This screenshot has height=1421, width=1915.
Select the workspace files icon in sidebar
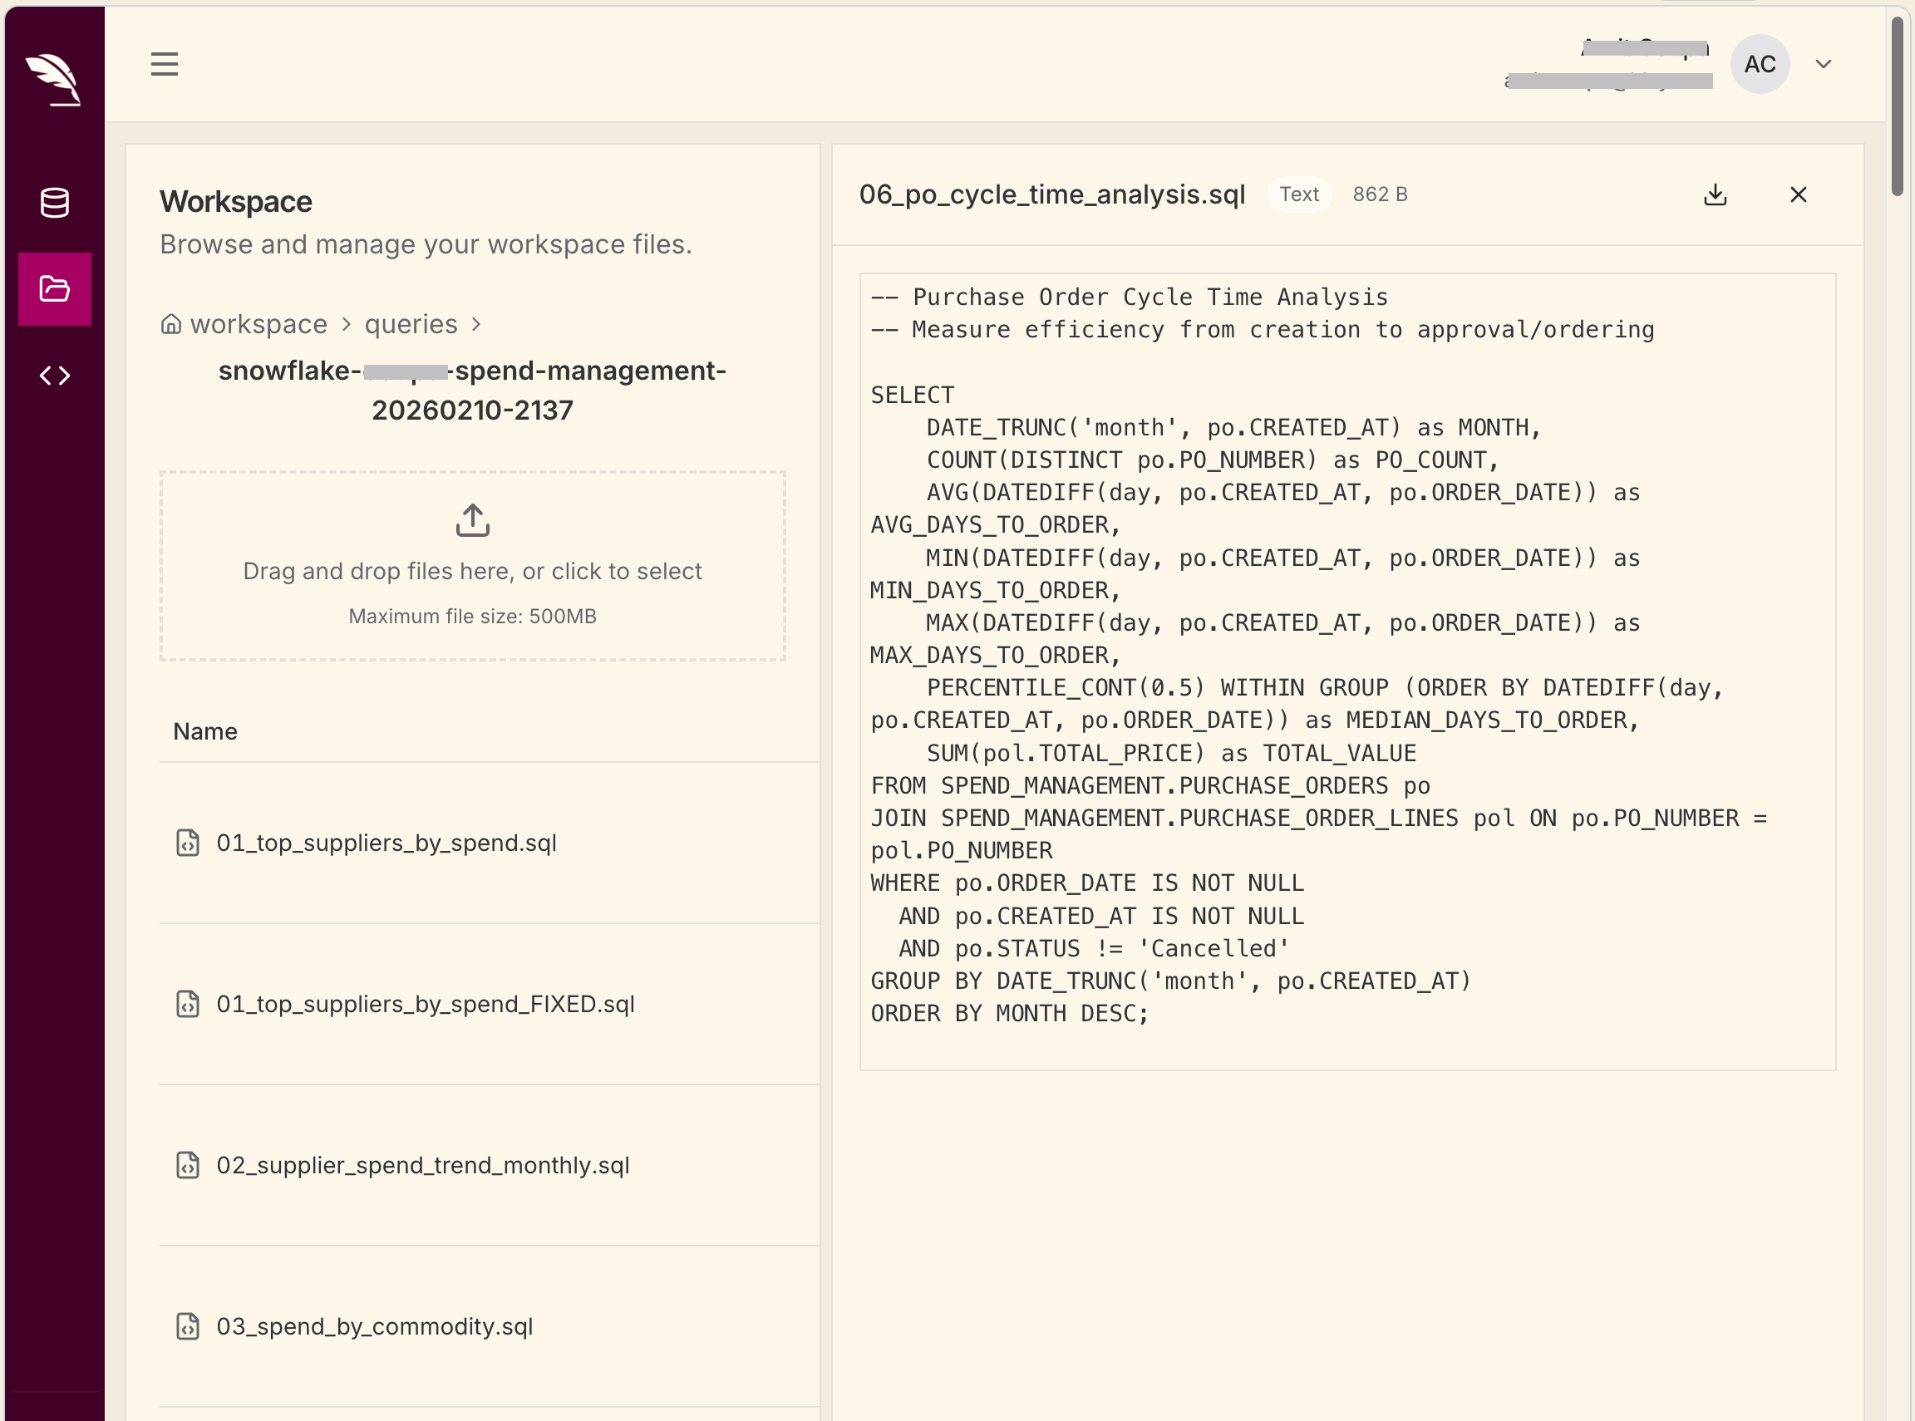(x=53, y=289)
